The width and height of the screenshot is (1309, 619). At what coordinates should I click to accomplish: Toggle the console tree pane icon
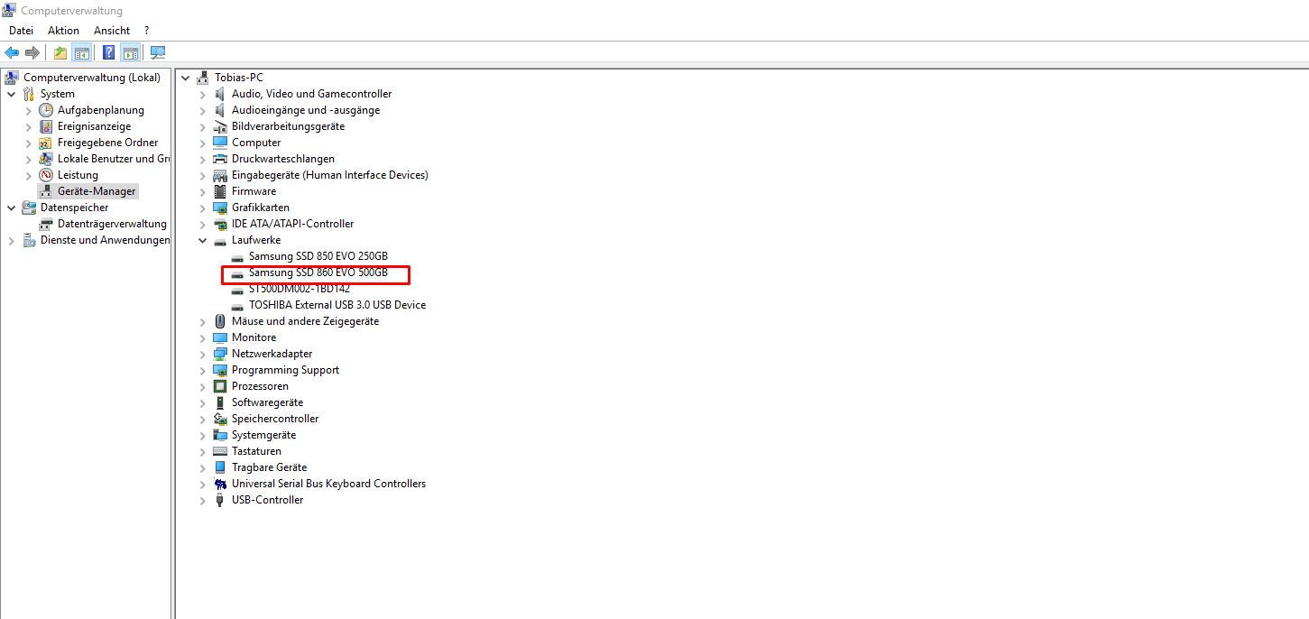click(81, 52)
